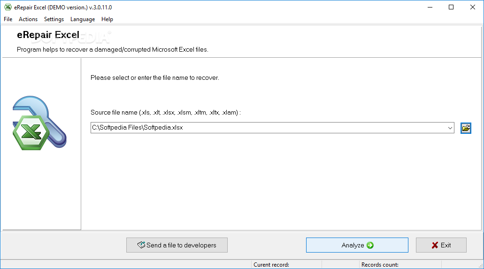Click the app icon in the title bar
The image size is (484, 269).
pos(8,7)
